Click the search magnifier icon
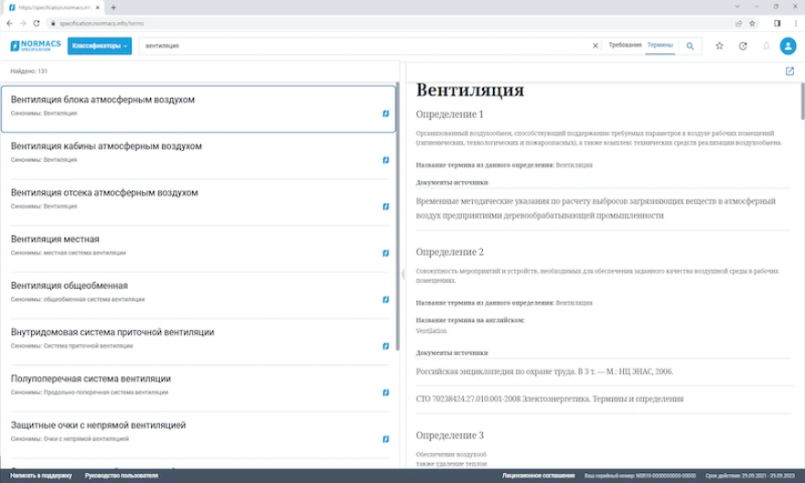Viewport: 805px width, 483px height. (x=690, y=46)
